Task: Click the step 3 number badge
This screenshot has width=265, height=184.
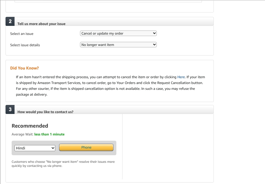Action: 10,110
